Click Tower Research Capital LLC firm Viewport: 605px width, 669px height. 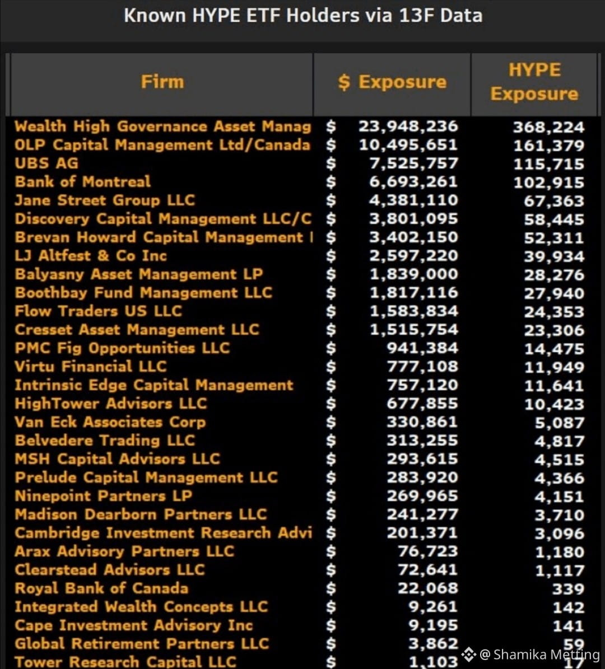coord(125,662)
